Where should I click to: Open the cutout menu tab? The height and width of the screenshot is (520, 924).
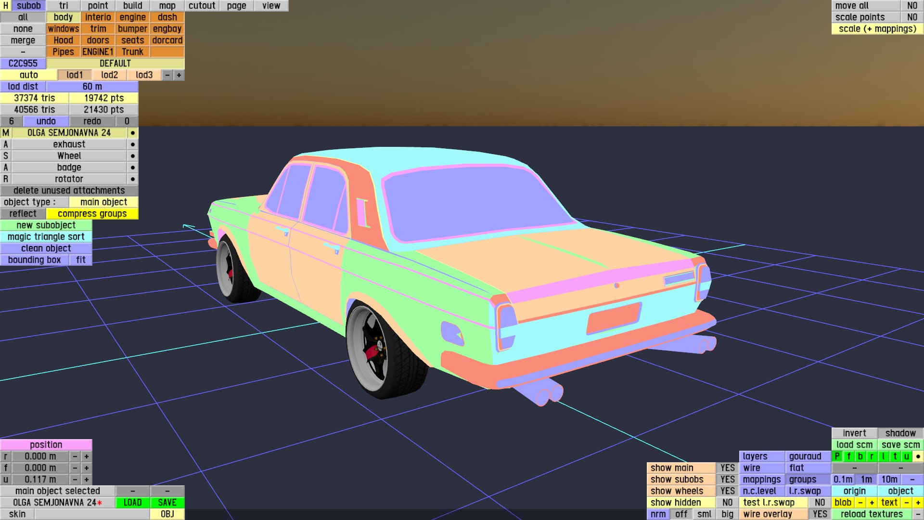(202, 6)
